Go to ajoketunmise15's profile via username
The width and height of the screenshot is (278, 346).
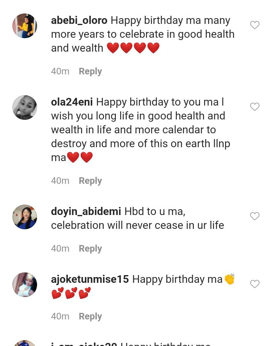[90, 279]
